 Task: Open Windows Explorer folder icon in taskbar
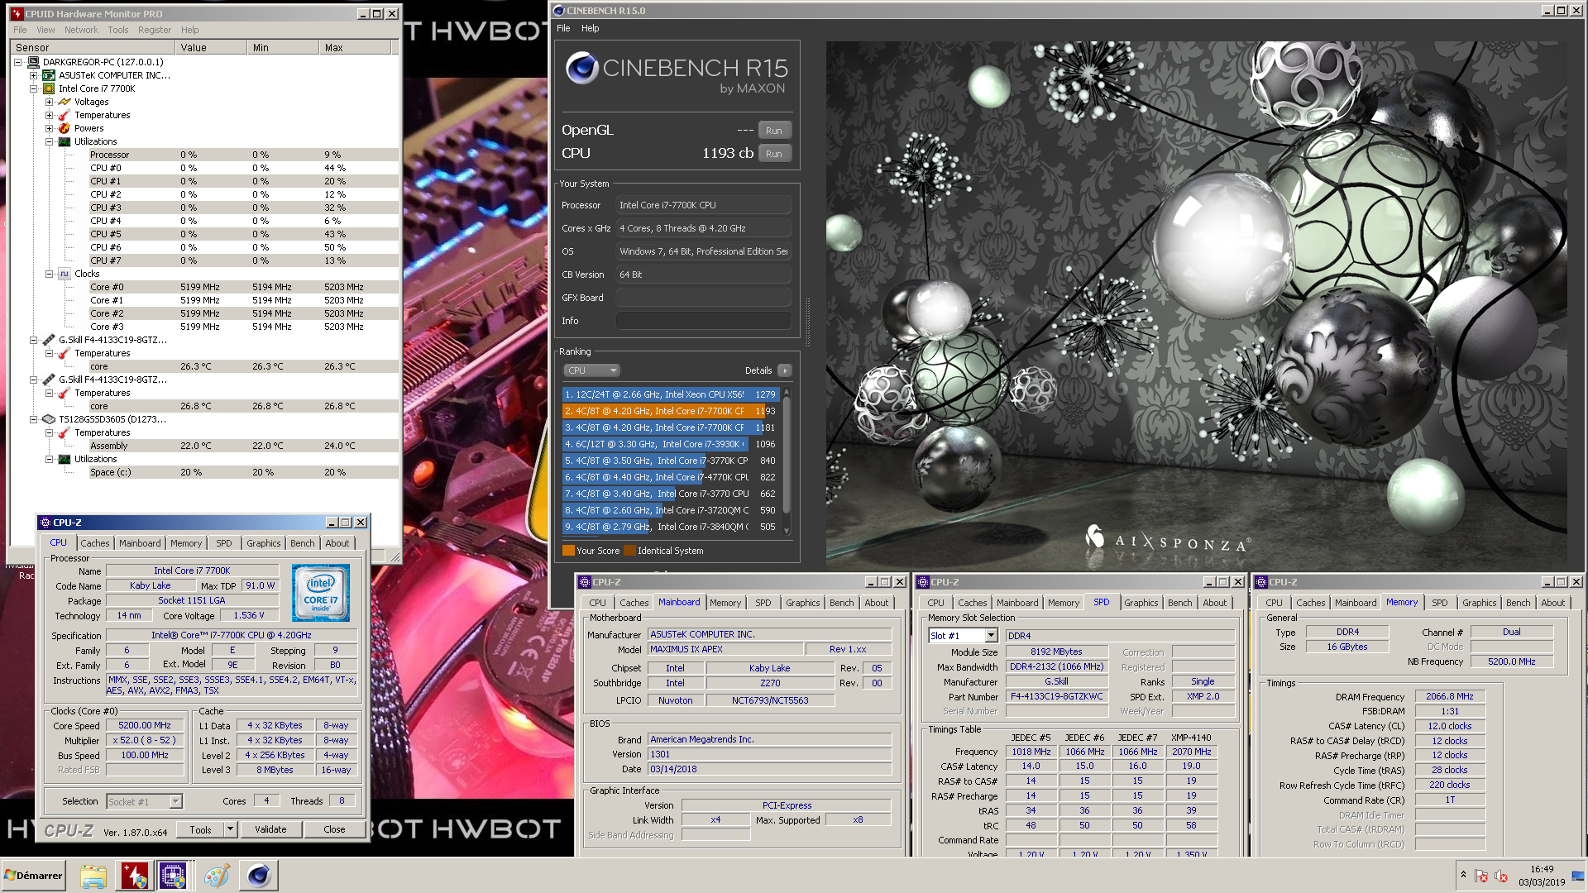[93, 876]
